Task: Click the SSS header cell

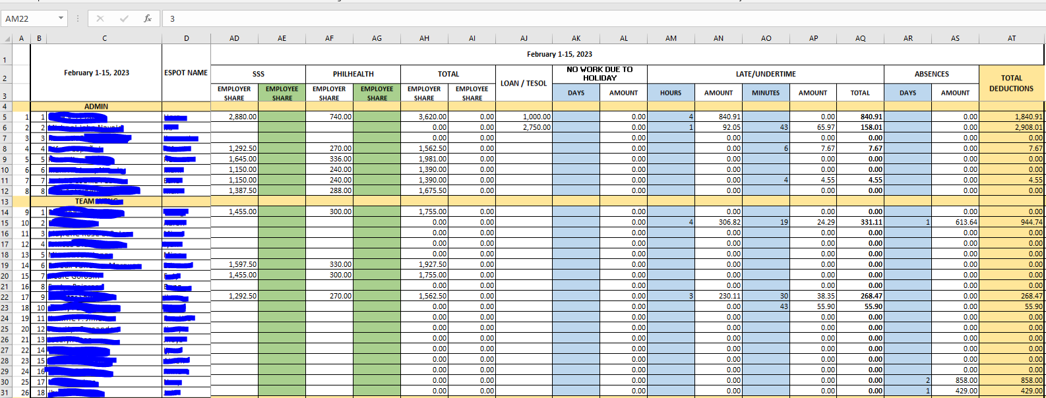Action: (258, 74)
